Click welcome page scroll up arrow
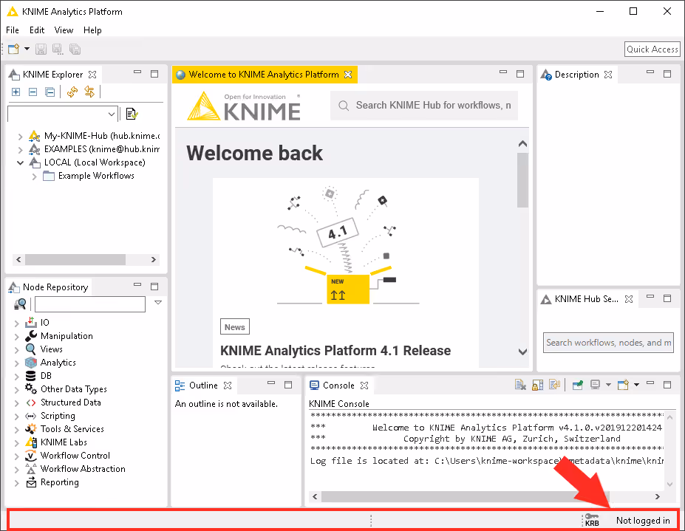This screenshot has height=531, width=685. pos(522,144)
